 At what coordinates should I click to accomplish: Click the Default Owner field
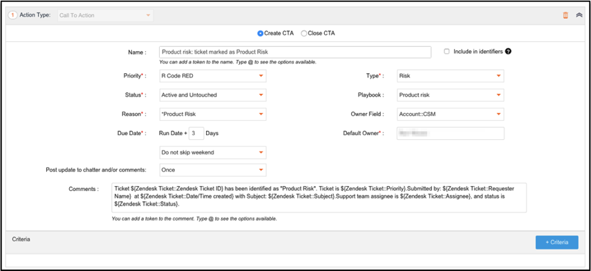[451, 134]
